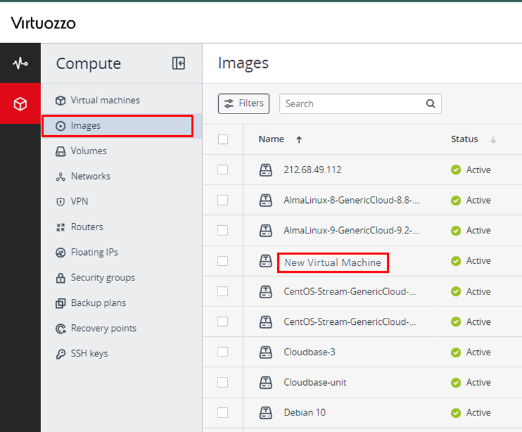Viewport: 522px width, 432px height.
Task: Click the search magnifier icon
Action: coord(430,103)
